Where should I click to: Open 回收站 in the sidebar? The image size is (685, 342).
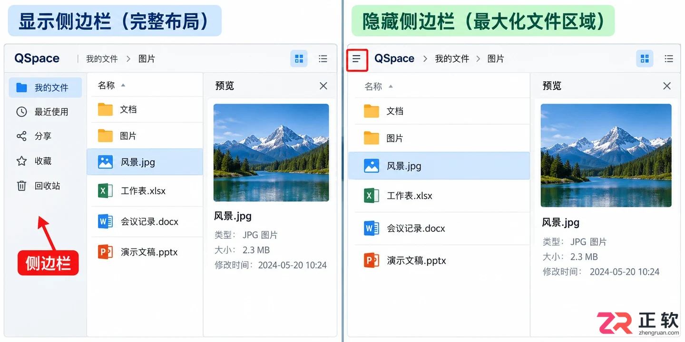[45, 186]
